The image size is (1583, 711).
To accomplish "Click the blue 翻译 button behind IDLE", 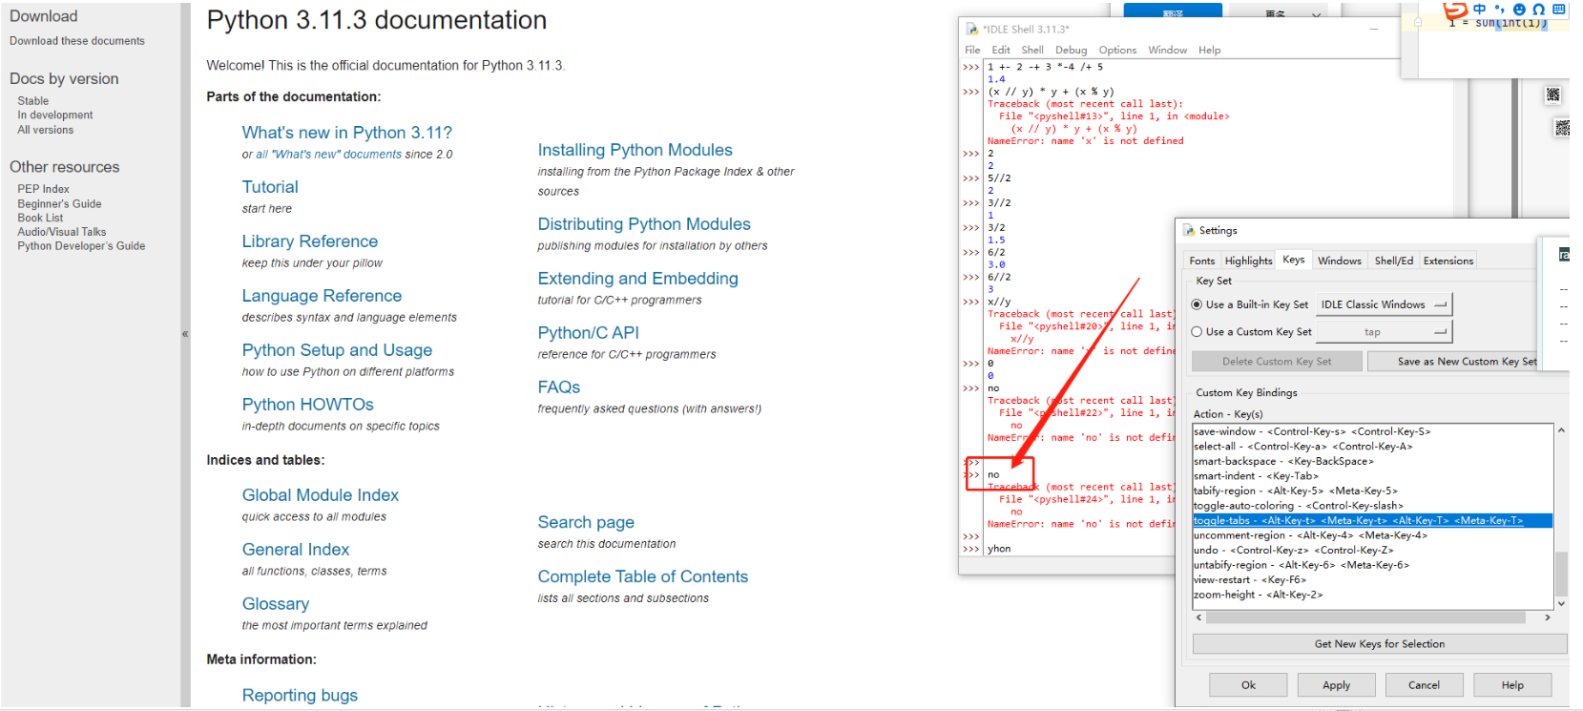I will point(1173,10).
